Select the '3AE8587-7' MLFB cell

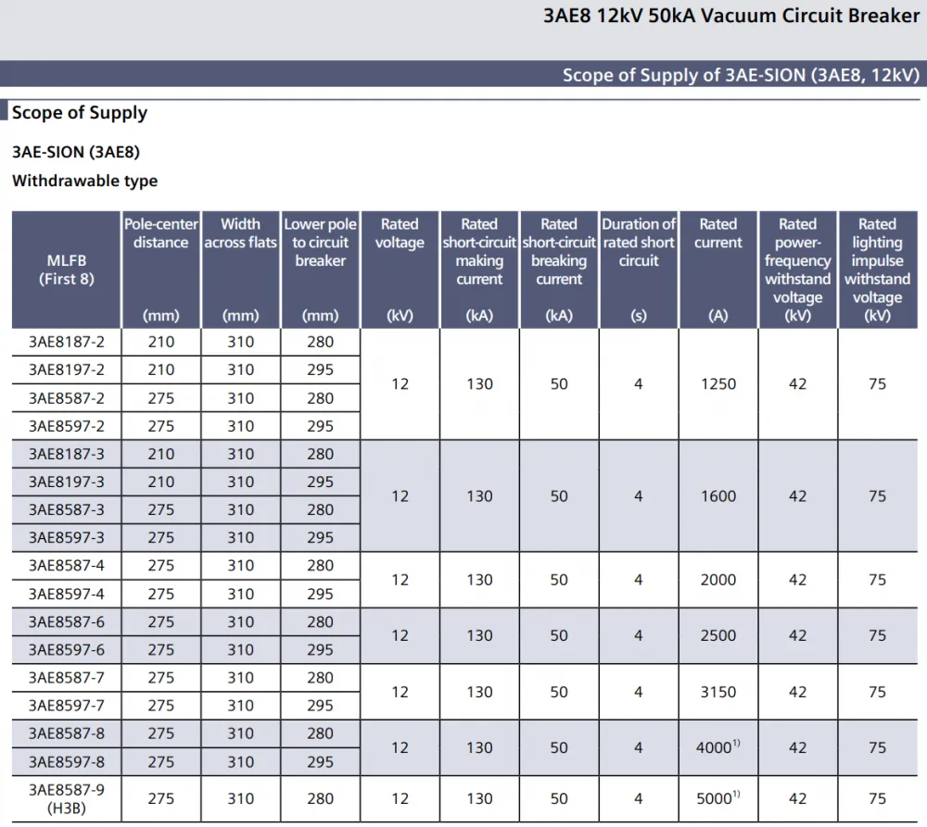coord(66,678)
